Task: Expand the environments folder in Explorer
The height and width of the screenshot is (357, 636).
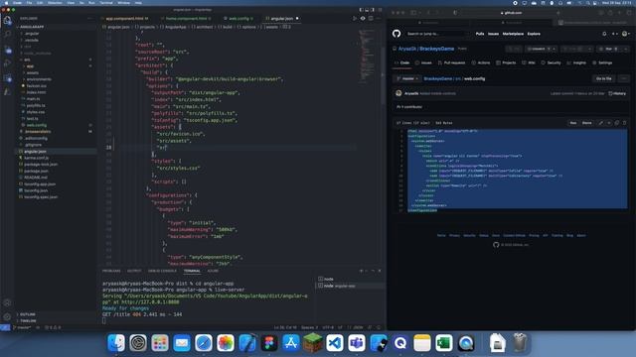Action: (x=39, y=79)
